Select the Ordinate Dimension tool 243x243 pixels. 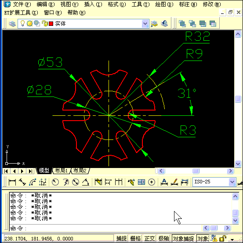[x=43, y=182]
